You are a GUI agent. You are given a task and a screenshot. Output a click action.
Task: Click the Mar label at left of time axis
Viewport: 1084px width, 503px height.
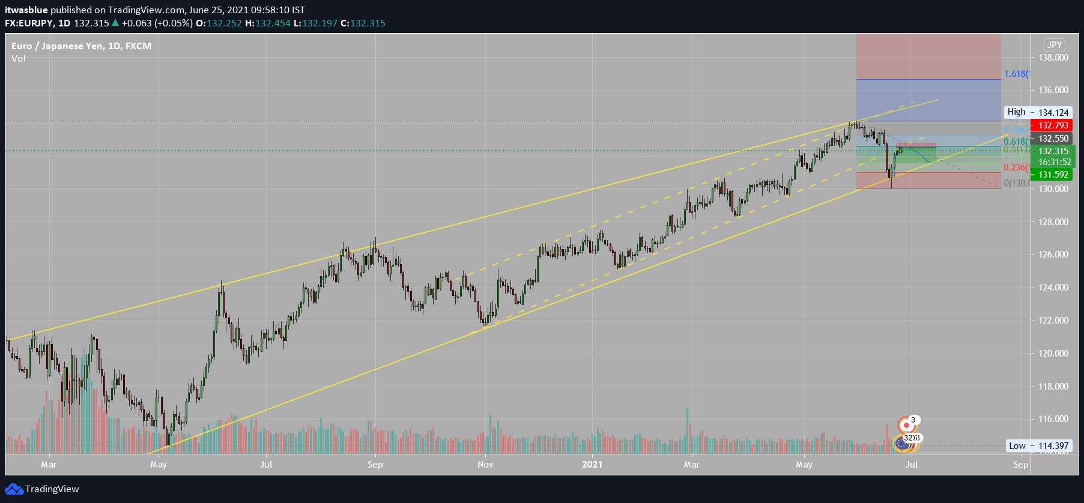(49, 464)
